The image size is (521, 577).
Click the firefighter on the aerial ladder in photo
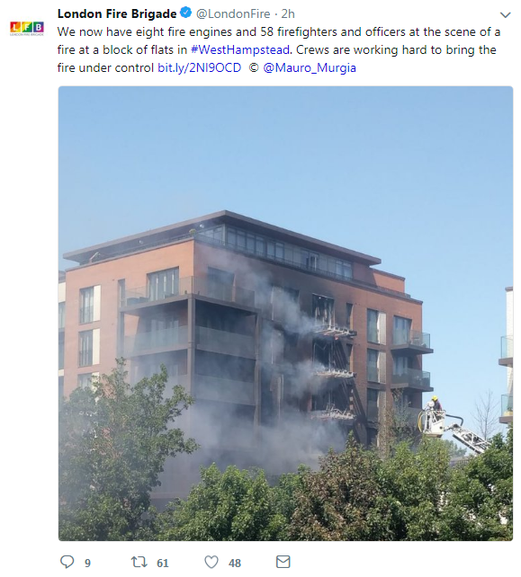(x=436, y=404)
